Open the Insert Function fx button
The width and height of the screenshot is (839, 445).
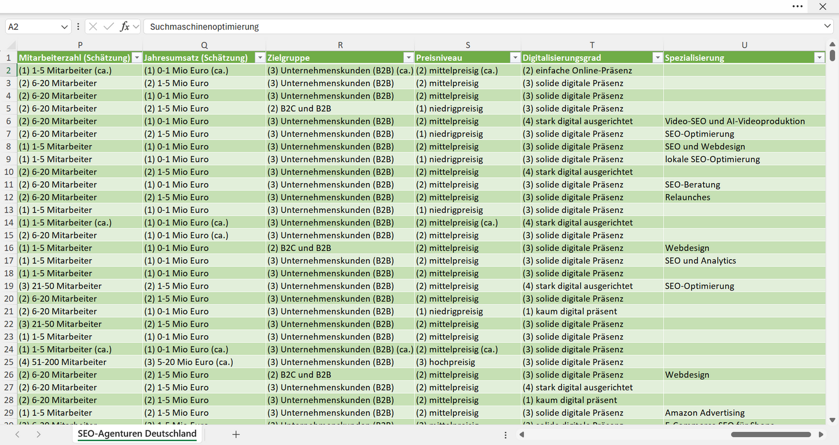point(124,27)
